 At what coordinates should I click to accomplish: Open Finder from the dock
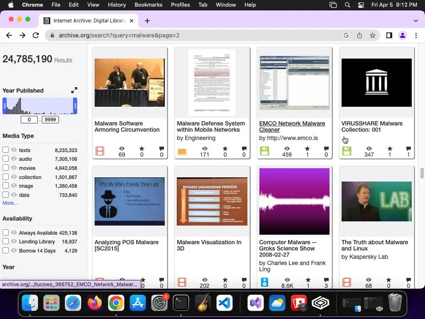coord(30,303)
